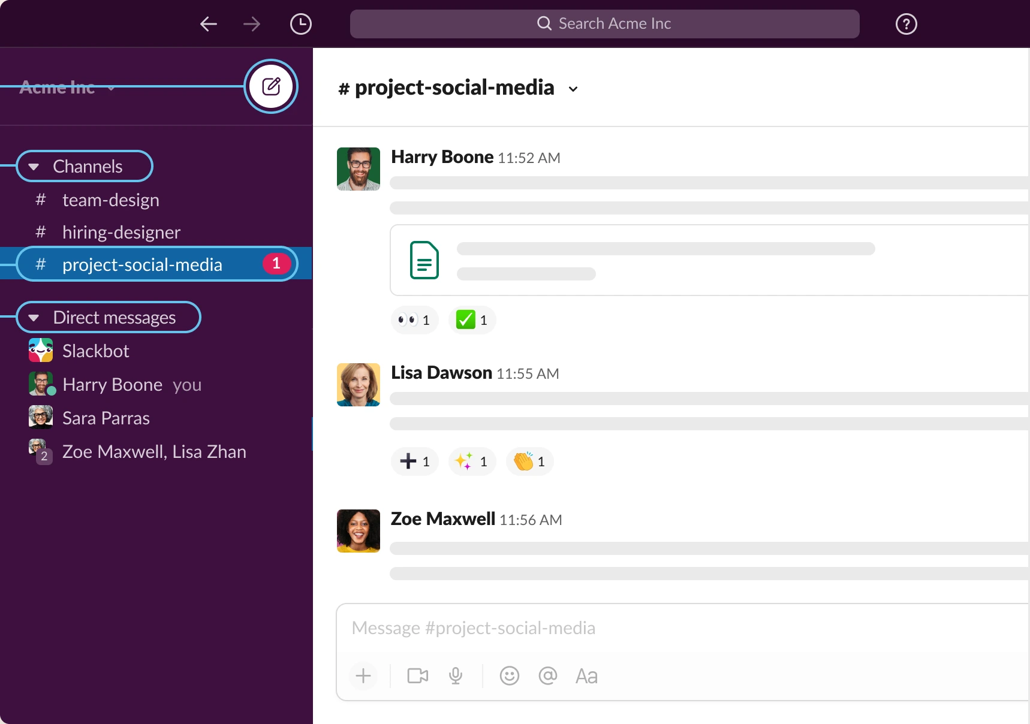Open Sara Parras direct message

(156, 418)
